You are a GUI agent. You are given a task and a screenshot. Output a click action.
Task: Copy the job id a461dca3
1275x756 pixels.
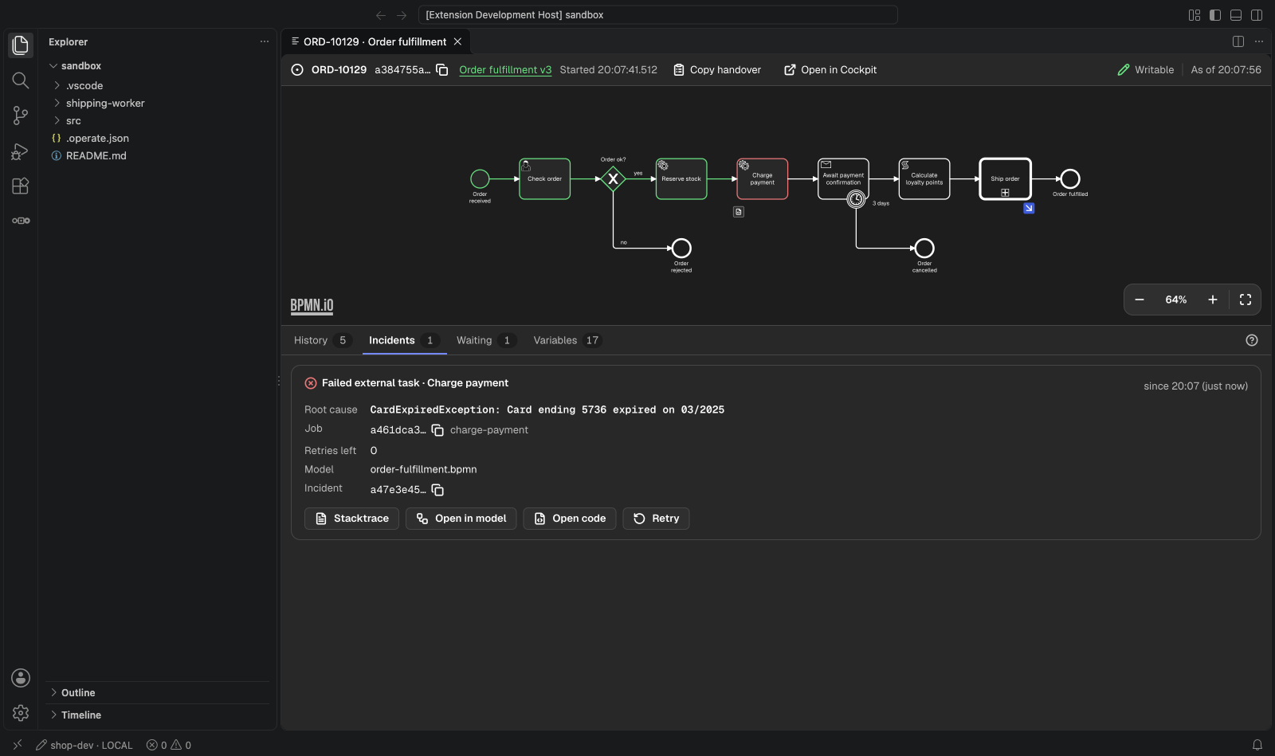pyautogui.click(x=437, y=430)
